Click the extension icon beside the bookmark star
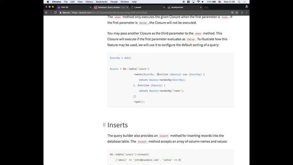 pyautogui.click(x=242, y=12)
